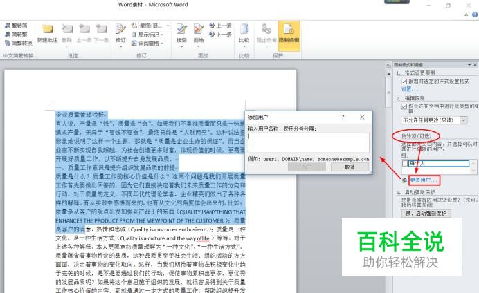This screenshot has height=293, width=479.
Task: Click the document scrollbar up arrow
Action: coord(388,74)
